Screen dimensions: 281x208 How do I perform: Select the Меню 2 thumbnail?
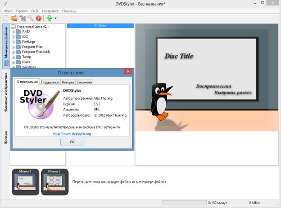(55, 182)
